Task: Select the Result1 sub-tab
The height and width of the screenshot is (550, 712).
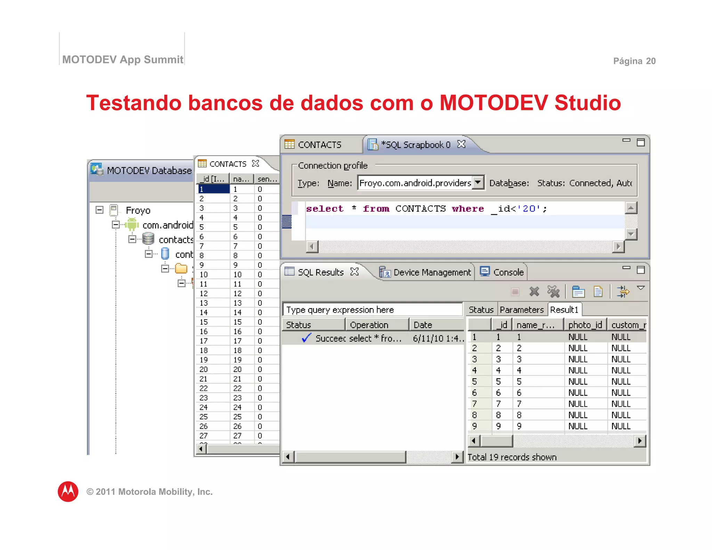Action: click(564, 309)
